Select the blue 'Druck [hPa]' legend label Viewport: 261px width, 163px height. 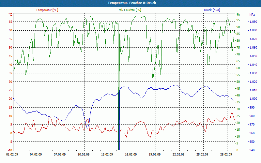212,10
